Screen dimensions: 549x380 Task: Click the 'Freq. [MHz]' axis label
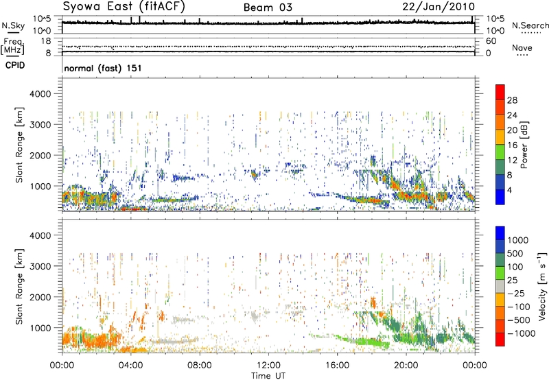[x=12, y=46]
